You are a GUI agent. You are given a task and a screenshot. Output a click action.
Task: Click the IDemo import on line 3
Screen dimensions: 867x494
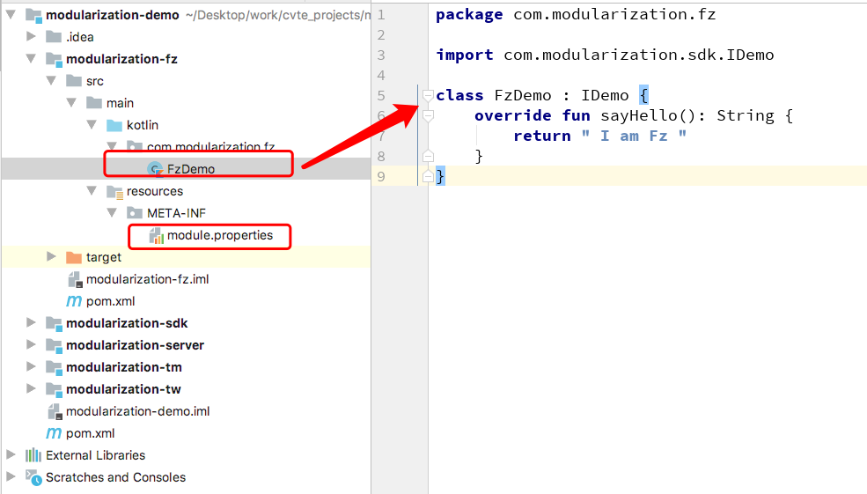point(750,55)
